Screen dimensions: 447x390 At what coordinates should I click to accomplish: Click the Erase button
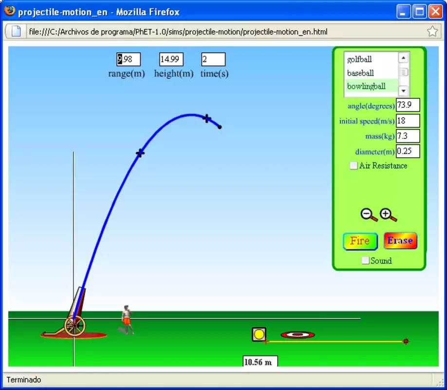[400, 241]
